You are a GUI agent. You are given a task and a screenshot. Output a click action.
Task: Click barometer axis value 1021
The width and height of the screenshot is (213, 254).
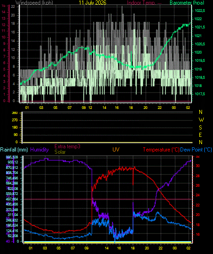tap(198, 36)
